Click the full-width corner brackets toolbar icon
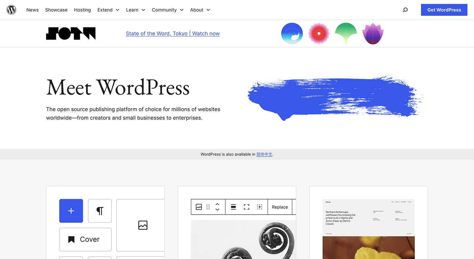Screen dimensions: 474x259 tap(247, 207)
